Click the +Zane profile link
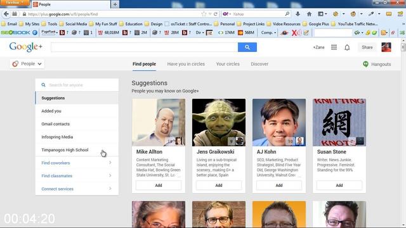The image size is (406, 228). [318, 47]
